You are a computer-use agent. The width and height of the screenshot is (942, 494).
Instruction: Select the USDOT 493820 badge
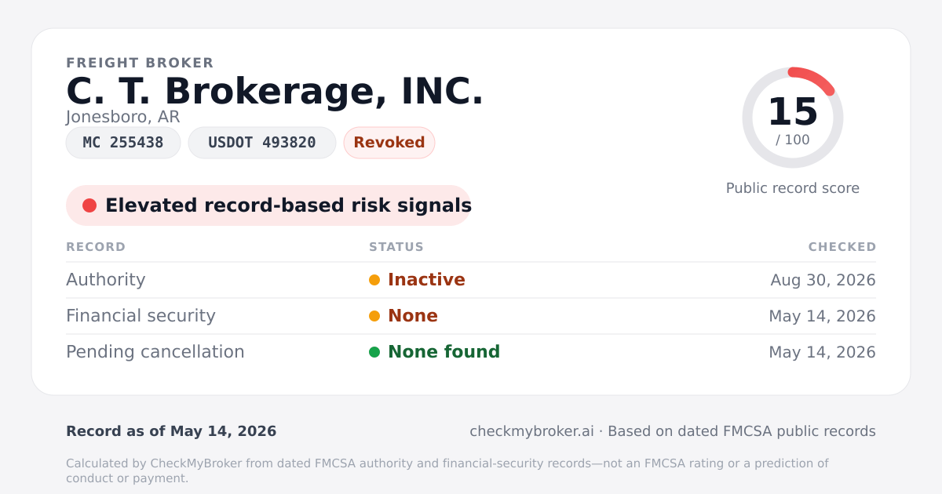click(x=262, y=143)
